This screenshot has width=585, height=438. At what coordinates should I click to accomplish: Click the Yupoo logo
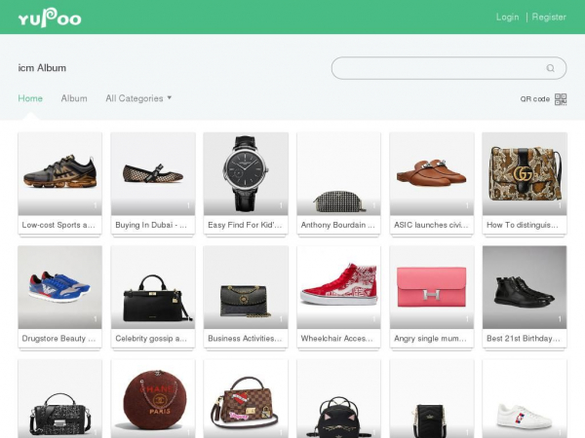50,18
